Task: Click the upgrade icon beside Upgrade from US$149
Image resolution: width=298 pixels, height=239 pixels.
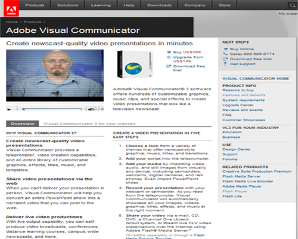Action: point(169,57)
